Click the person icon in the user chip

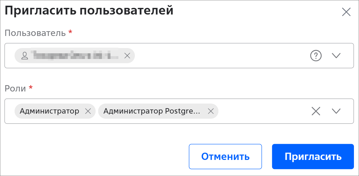tap(24, 56)
